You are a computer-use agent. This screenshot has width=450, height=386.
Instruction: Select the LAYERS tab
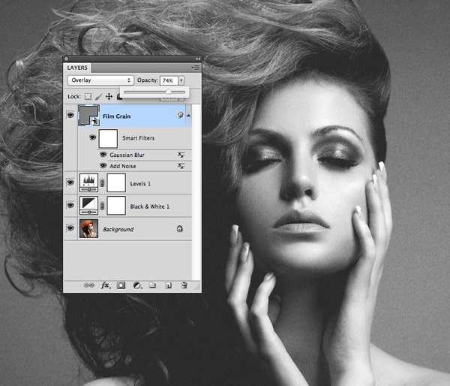pyautogui.click(x=78, y=68)
